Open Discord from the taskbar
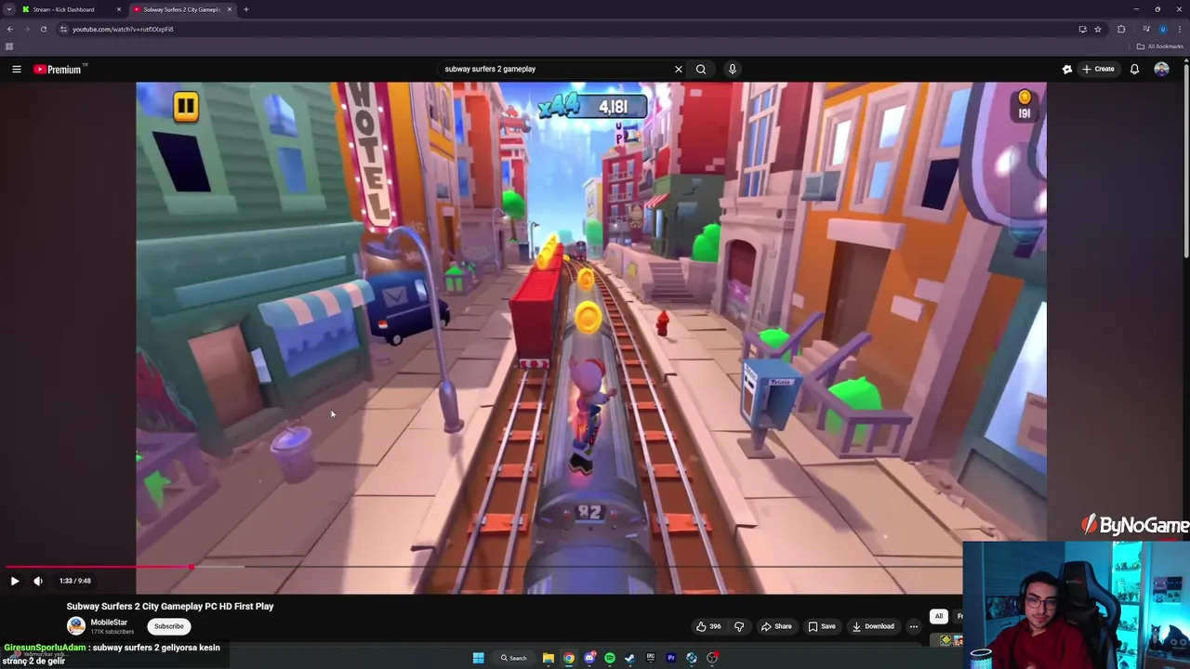Screen dimensions: 1190x669 coord(589,658)
